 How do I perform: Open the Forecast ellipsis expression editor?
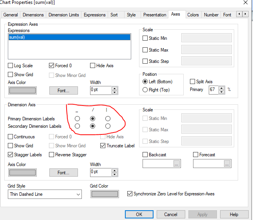(x=227, y=164)
